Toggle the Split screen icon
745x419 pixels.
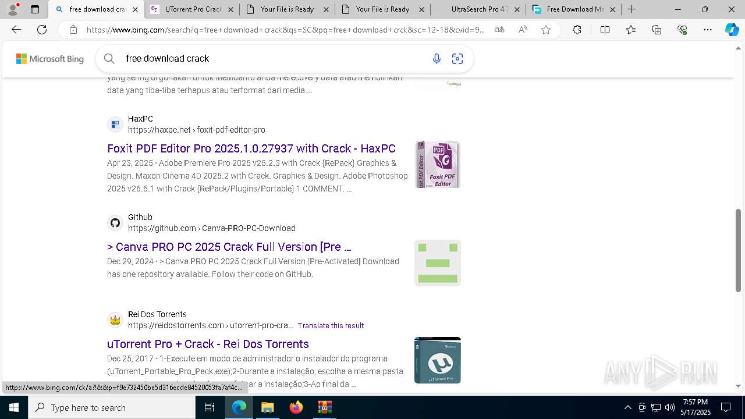coord(605,30)
